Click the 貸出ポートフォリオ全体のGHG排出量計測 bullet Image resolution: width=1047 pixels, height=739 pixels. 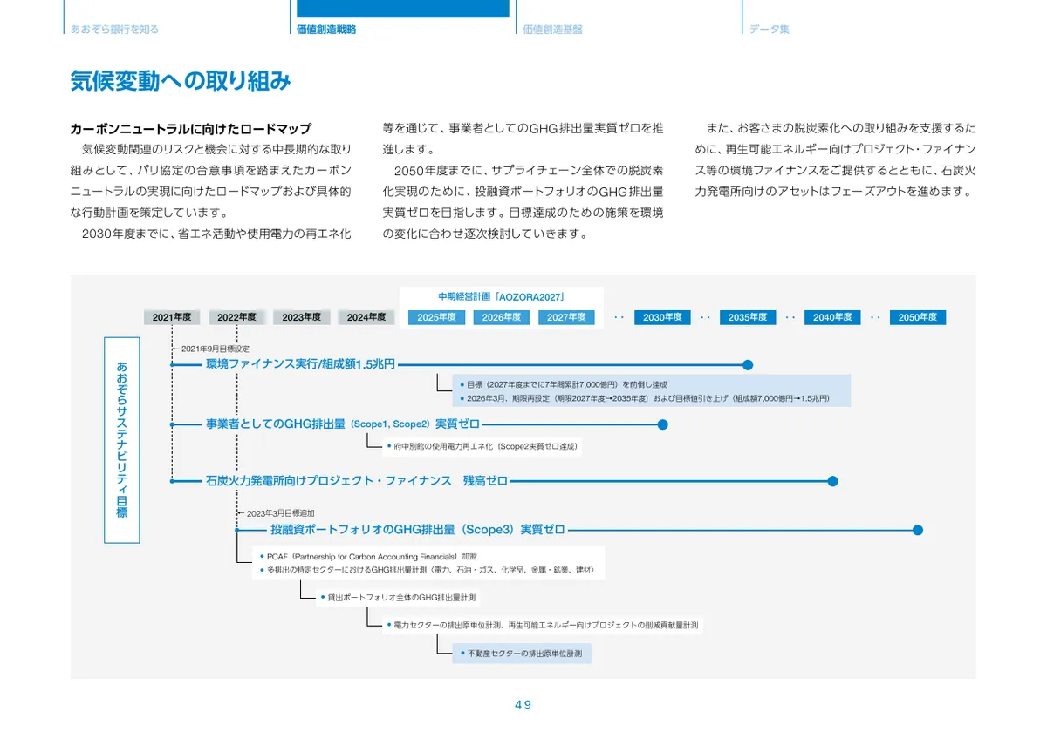[399, 598]
